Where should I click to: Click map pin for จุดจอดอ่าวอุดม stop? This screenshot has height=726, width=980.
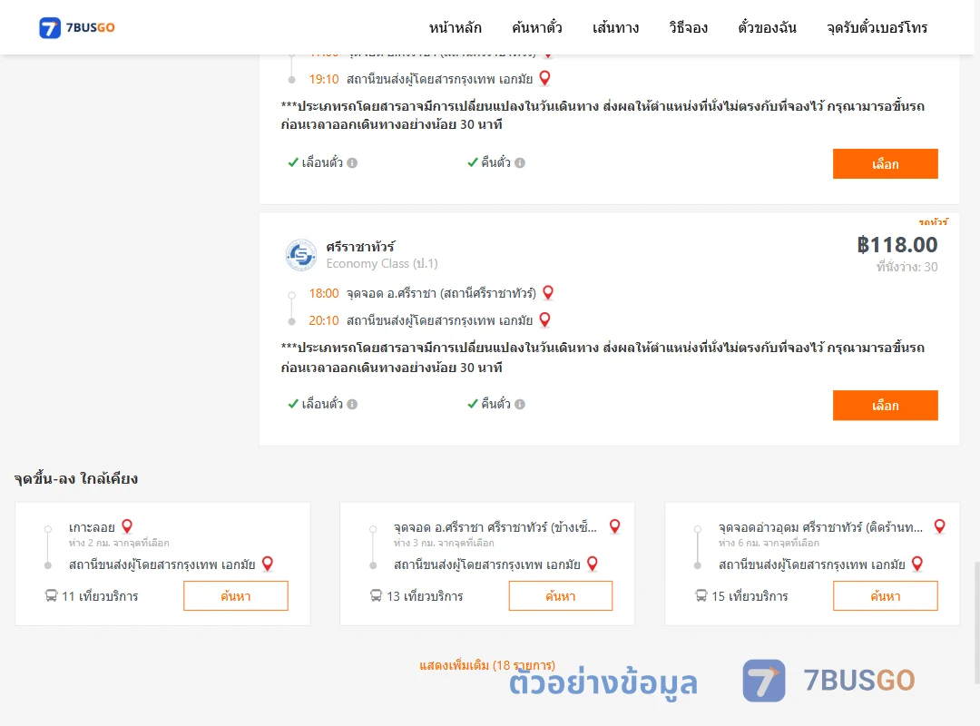(x=939, y=526)
